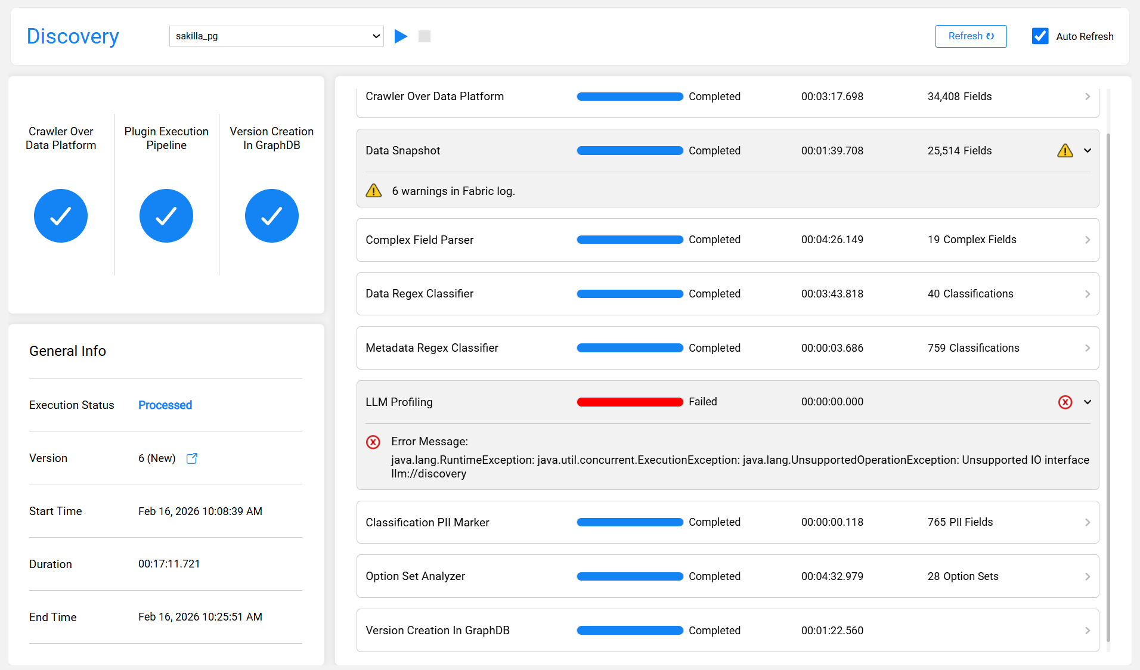Expand the Option Set Analyzer row chevron
The height and width of the screenshot is (670, 1140).
coord(1088,576)
